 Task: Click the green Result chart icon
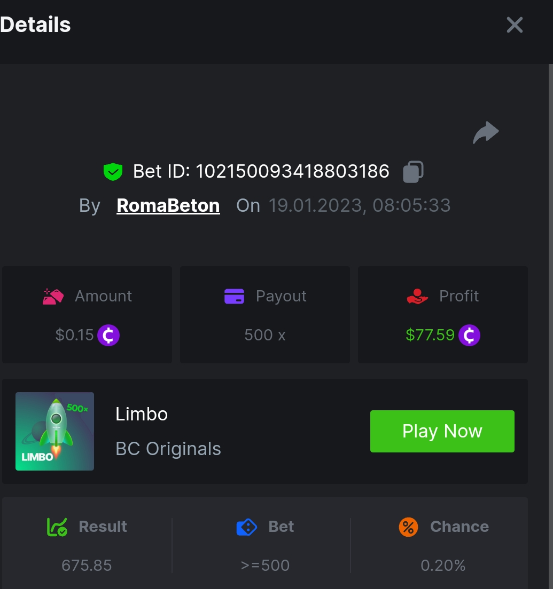point(57,527)
